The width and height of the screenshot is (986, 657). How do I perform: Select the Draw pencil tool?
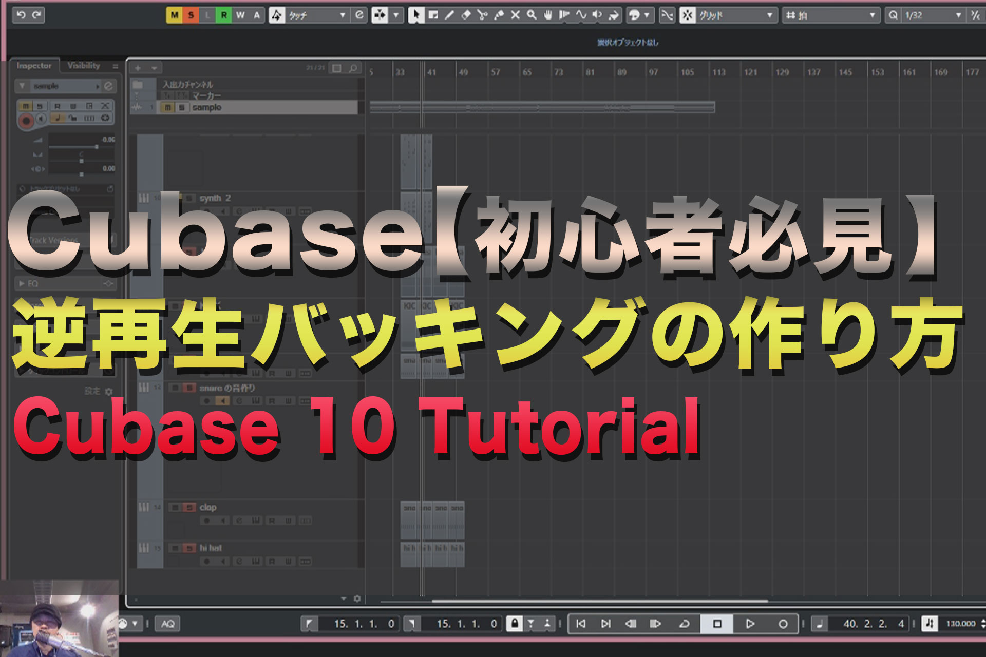point(449,15)
